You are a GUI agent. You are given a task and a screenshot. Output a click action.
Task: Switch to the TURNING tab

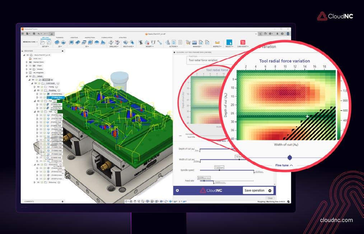click(60, 38)
